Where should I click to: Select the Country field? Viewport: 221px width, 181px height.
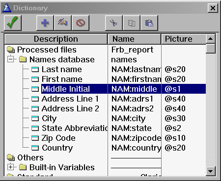pos(57,148)
